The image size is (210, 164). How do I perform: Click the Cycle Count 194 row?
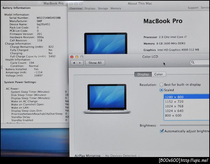[x=22, y=63]
